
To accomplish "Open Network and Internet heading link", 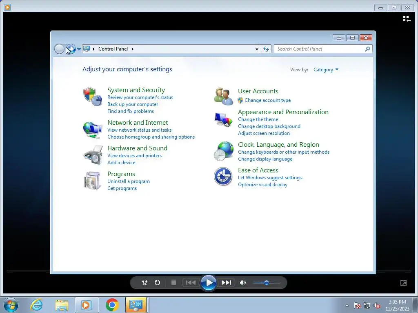I will (138, 122).
